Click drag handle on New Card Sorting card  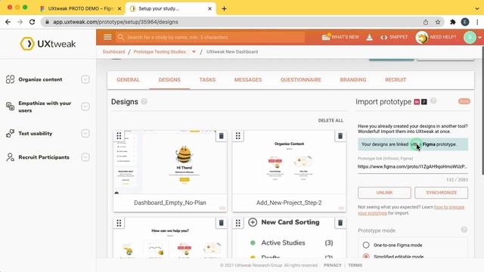coord(237,223)
